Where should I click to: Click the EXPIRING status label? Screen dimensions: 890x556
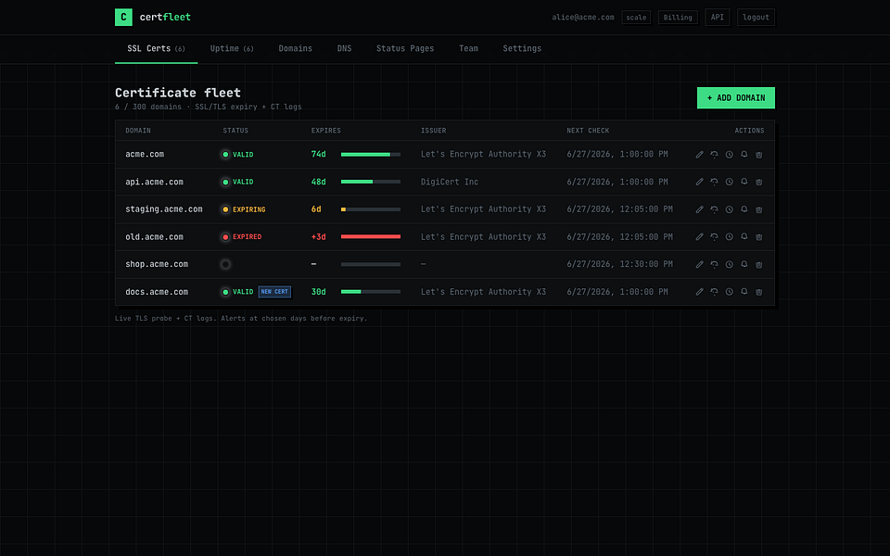click(x=249, y=209)
